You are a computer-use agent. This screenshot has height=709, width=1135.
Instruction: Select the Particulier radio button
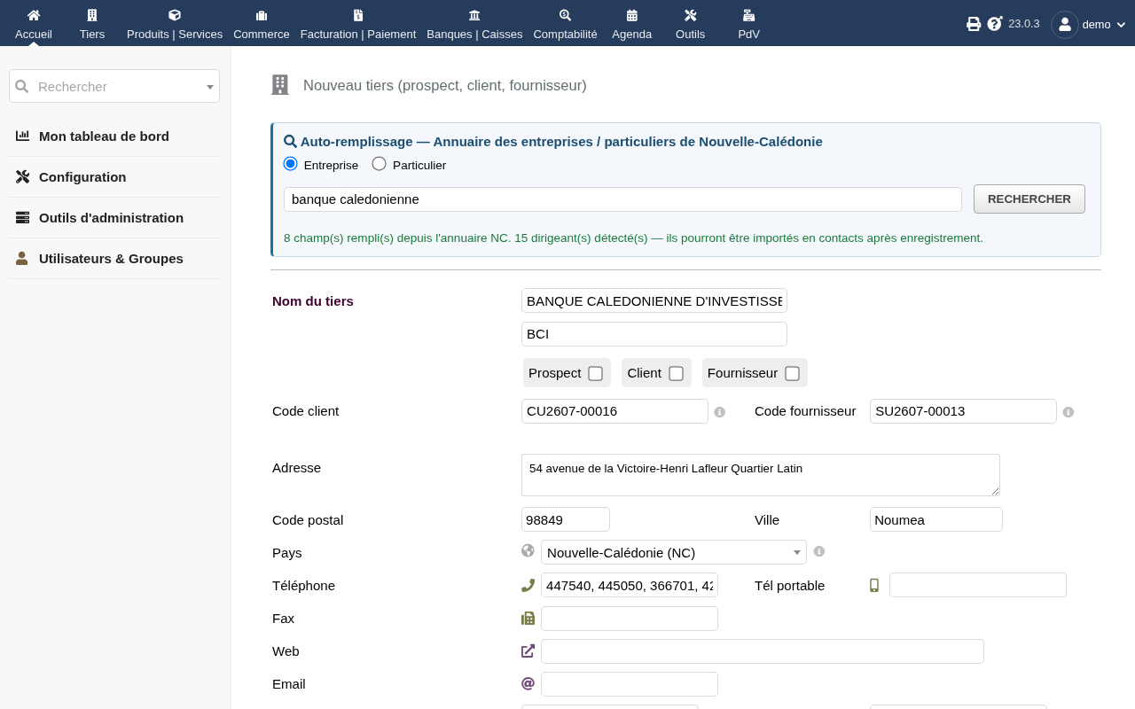[380, 164]
